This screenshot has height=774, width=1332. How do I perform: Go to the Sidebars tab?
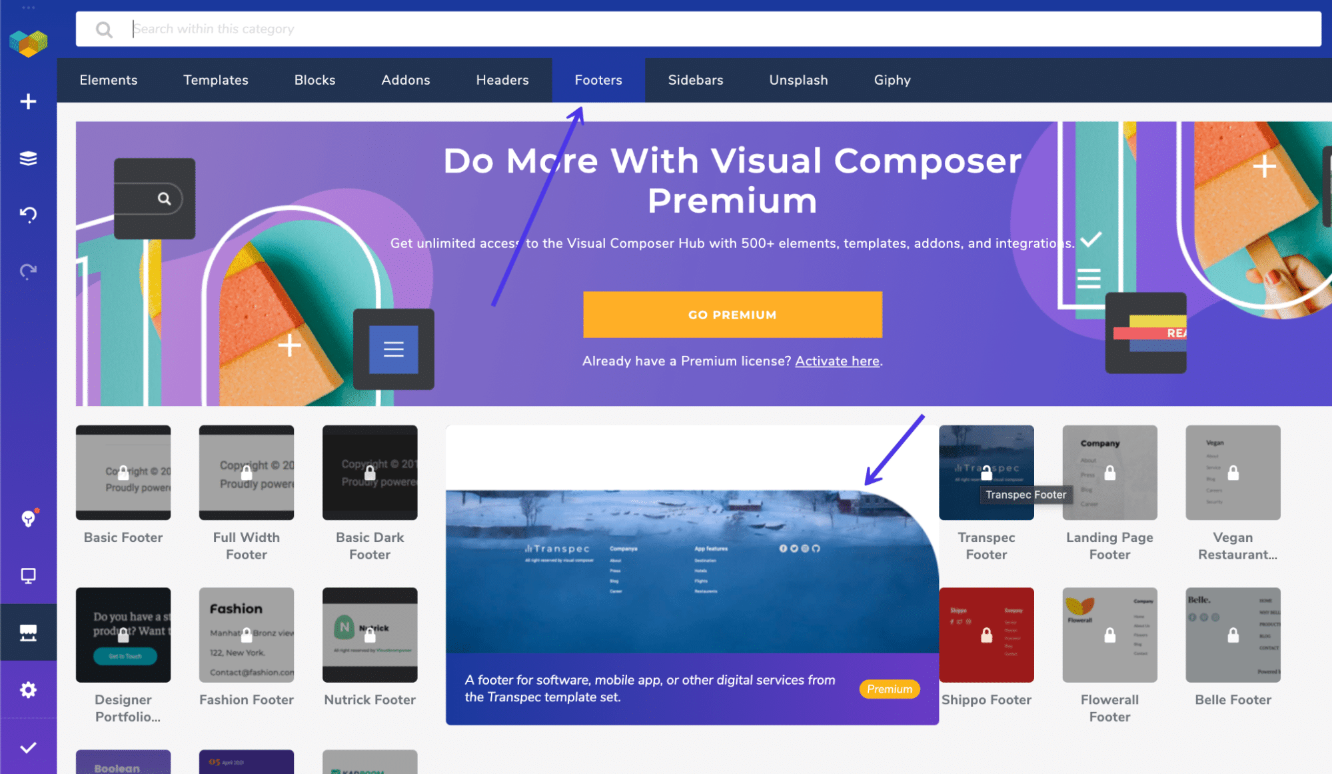pyautogui.click(x=696, y=80)
